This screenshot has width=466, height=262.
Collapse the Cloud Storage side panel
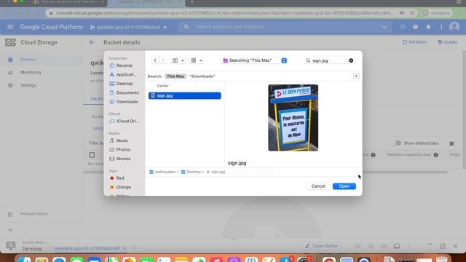click(10, 230)
